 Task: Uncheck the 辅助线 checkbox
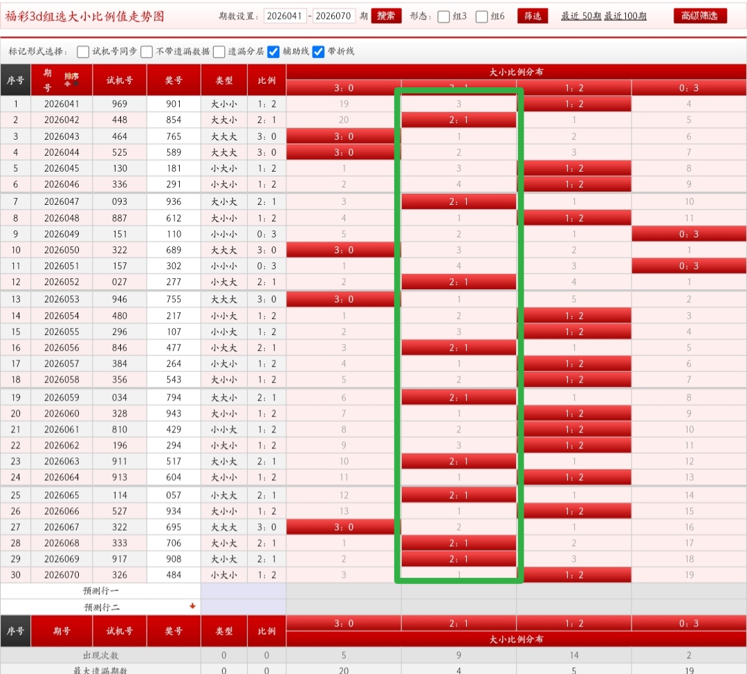click(273, 51)
